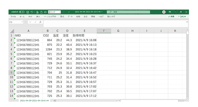Click the 共有 share button
This screenshot has width=198, height=107.
coord(171,17)
